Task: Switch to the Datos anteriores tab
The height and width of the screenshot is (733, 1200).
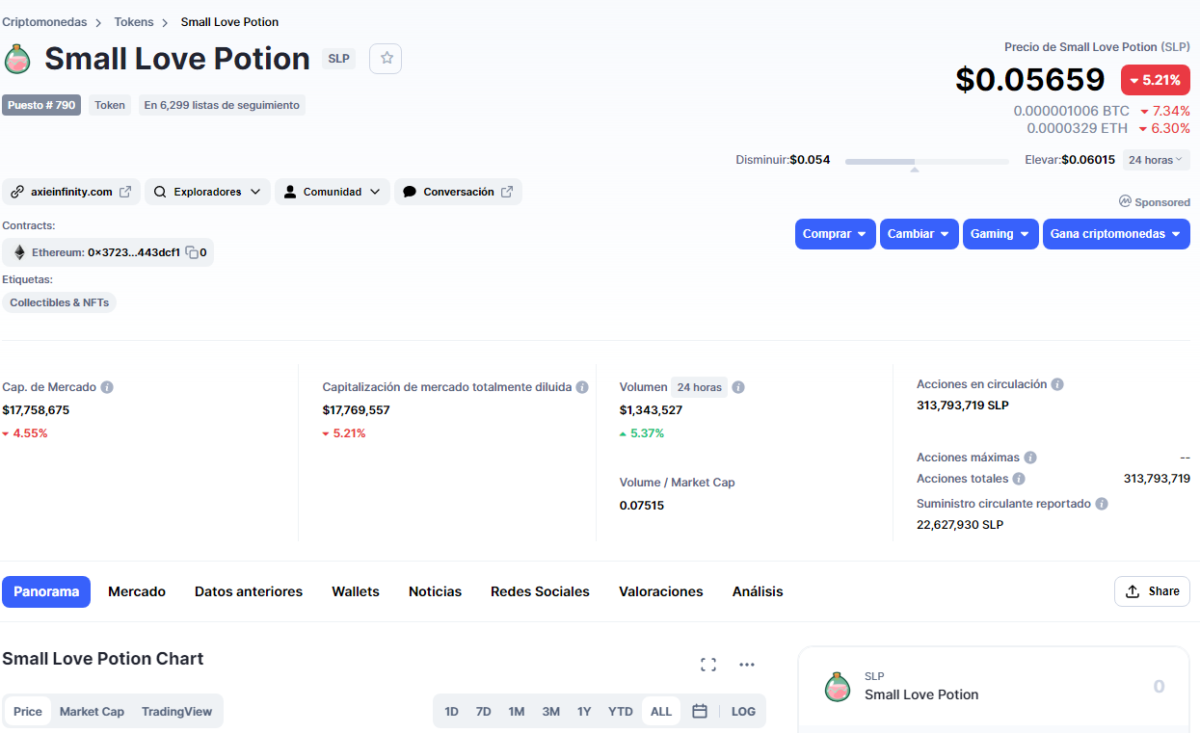Action: pos(249,591)
